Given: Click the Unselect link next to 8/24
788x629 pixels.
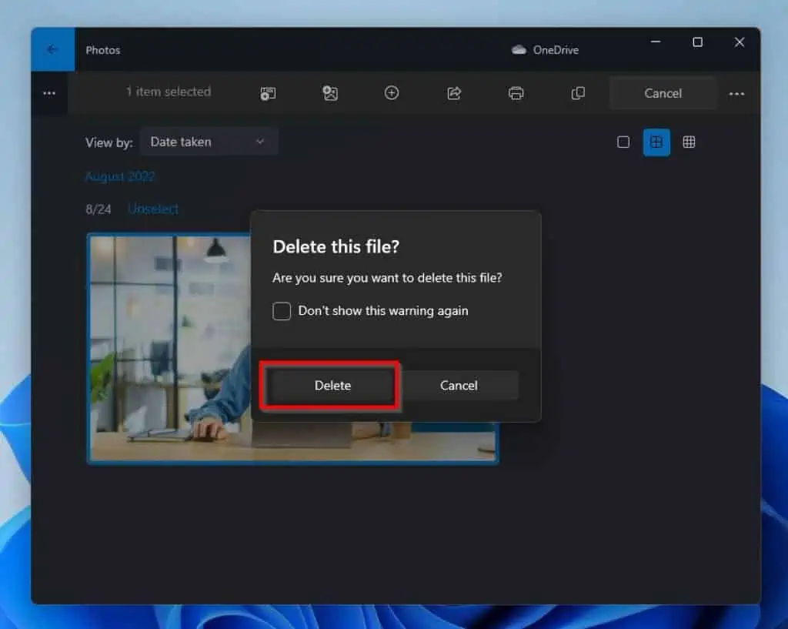Looking at the screenshot, I should [x=153, y=209].
